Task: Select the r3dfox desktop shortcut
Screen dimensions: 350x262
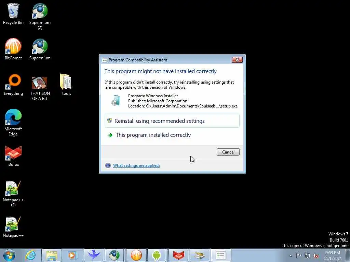Action: pos(13,156)
